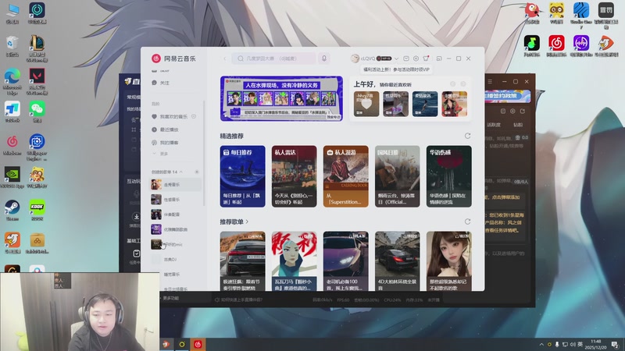625x351 pixels.
Task: Open the 4D surround sound car playlist
Action: point(398,261)
